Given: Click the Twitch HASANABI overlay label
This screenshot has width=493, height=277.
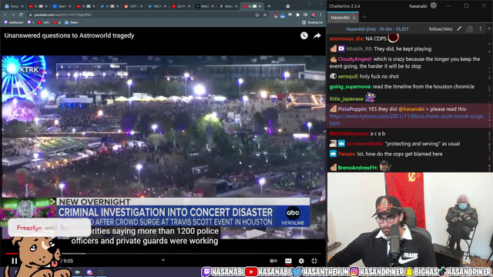Looking at the screenshot, I should [x=223, y=272].
